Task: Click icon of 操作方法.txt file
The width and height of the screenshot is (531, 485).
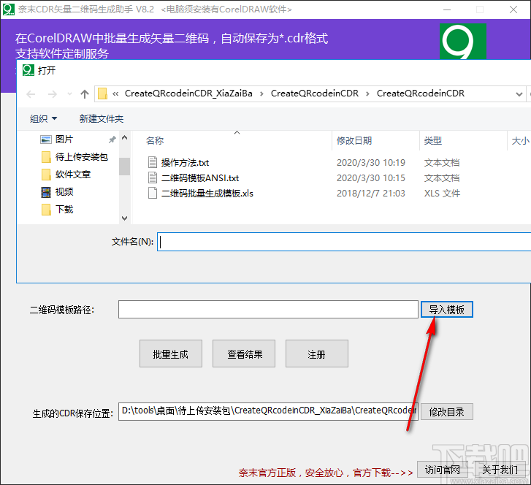Action: [x=153, y=163]
